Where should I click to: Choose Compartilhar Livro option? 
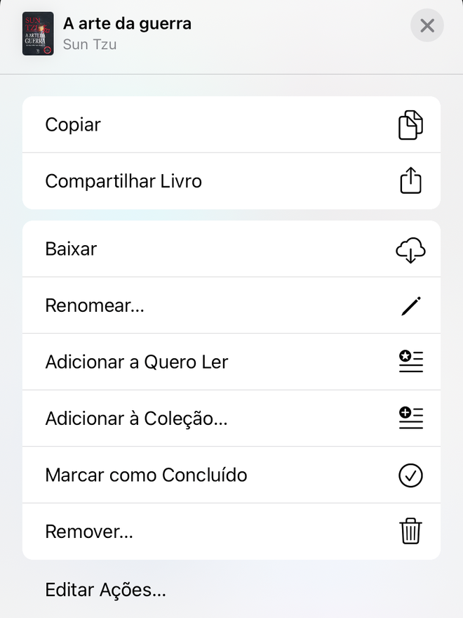[231, 181]
